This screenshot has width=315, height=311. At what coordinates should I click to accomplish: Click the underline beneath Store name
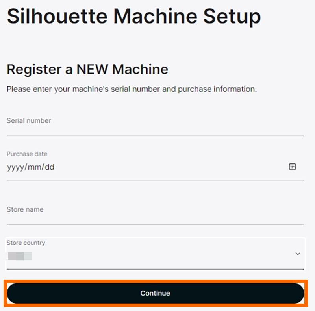(x=155, y=224)
